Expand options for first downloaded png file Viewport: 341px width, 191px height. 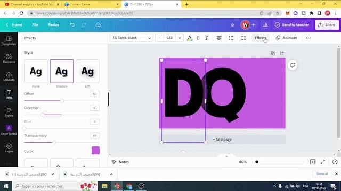pyautogui.click(x=53, y=174)
